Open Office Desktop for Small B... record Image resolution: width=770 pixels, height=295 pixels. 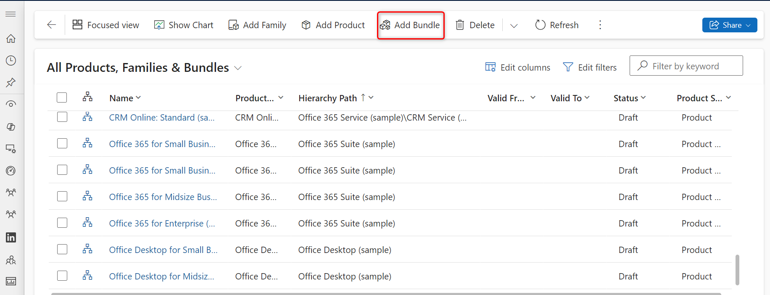click(x=163, y=250)
